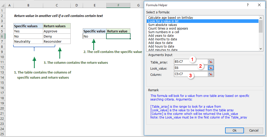
Task: Select row 25 header
Action: 2,134
